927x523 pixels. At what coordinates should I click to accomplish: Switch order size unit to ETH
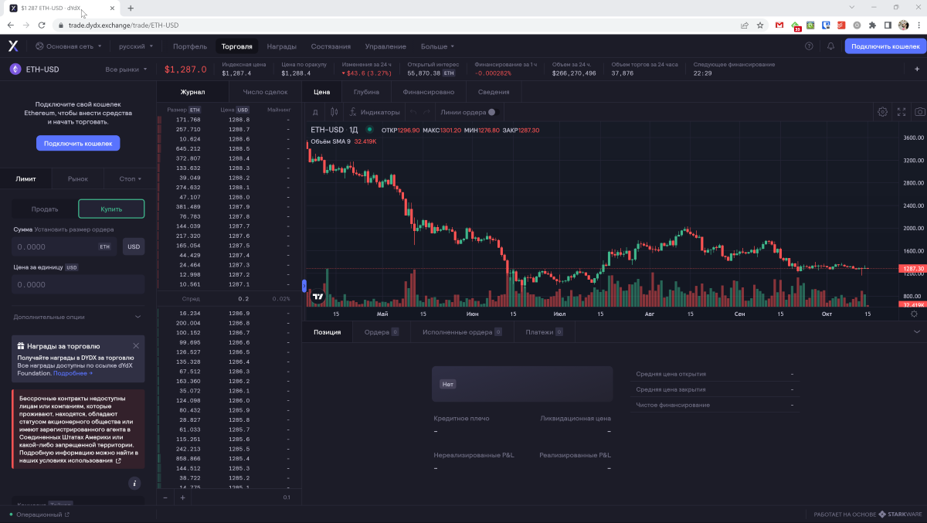[104, 246]
